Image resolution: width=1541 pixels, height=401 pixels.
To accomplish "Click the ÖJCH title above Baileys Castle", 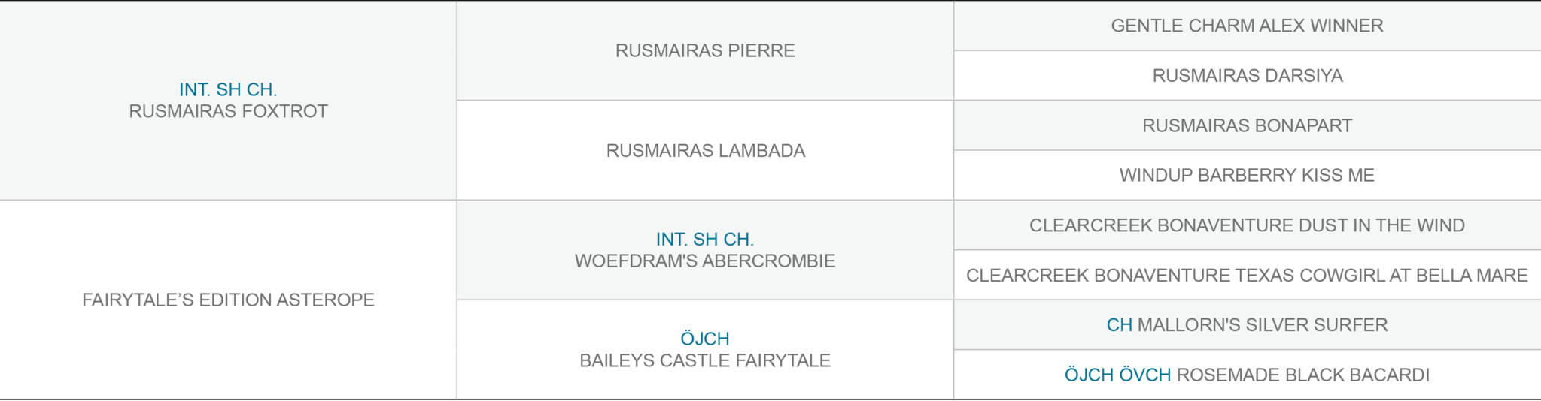I will click(705, 339).
